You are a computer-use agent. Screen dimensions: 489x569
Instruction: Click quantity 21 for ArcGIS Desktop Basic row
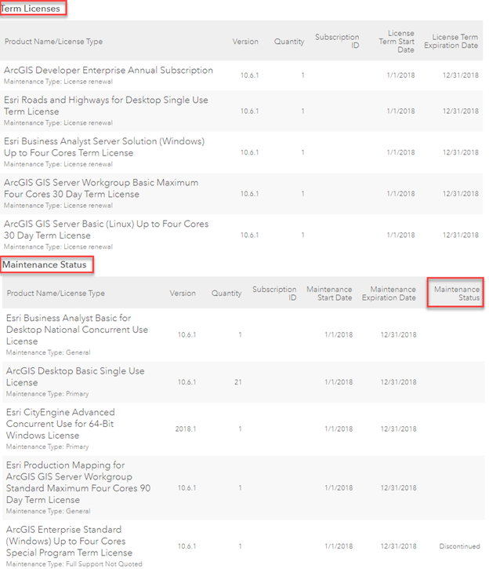[x=237, y=382]
